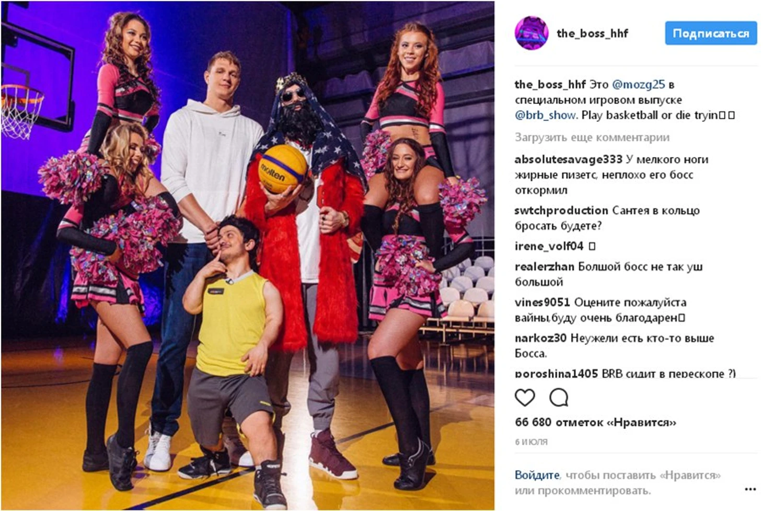Image resolution: width=763 pixels, height=511 pixels.
Task: Open absolutesavage333 commenter profile
Action: point(569,159)
